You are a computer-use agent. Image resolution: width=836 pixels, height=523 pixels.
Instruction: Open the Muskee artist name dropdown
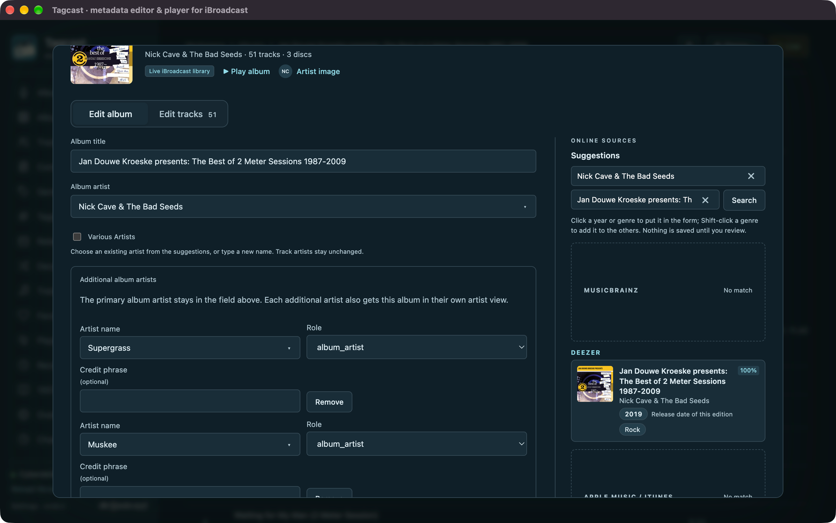pos(289,445)
